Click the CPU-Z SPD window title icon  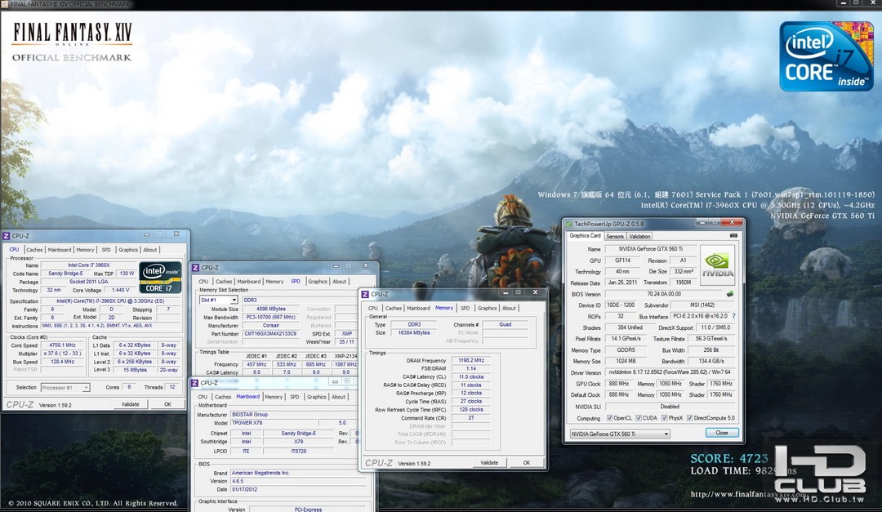(x=195, y=267)
